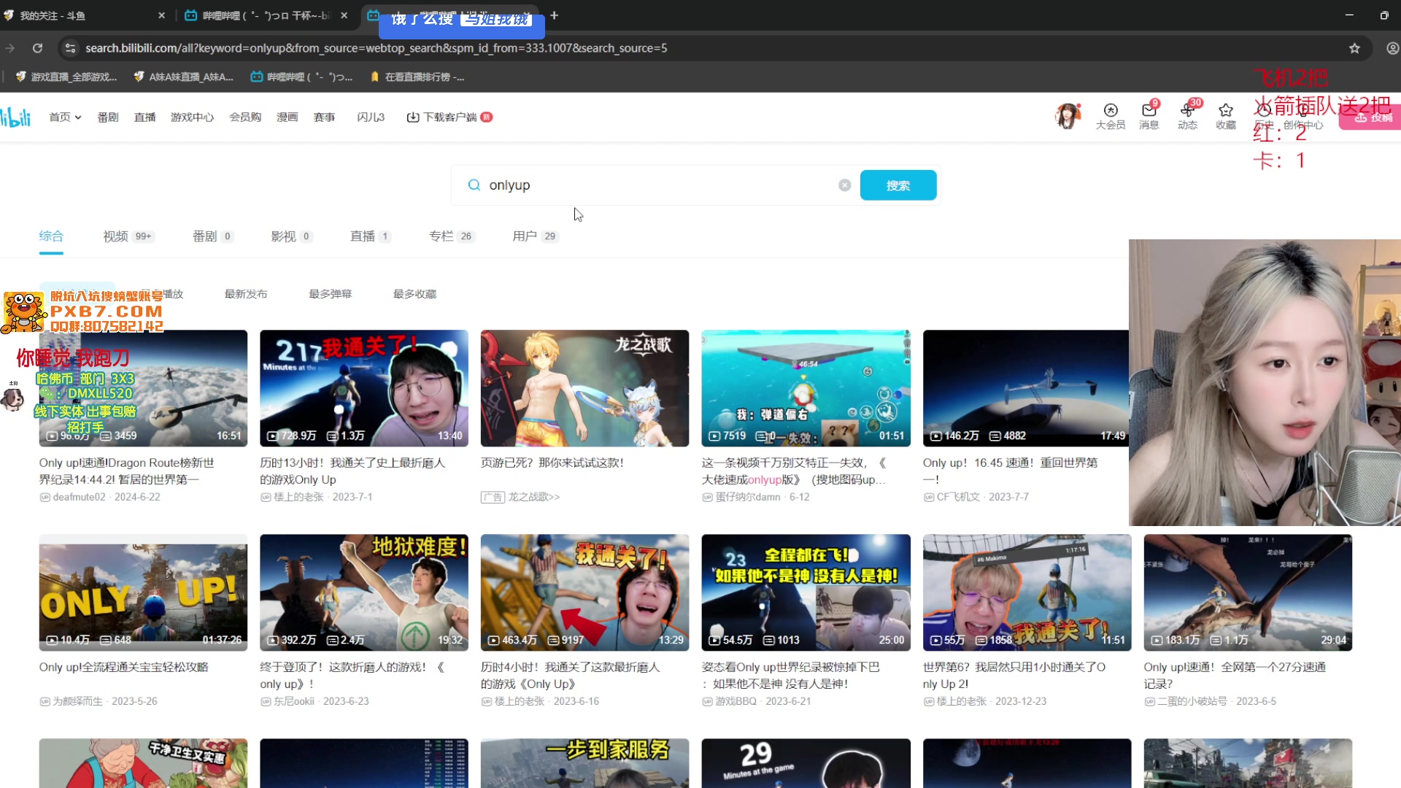Close the 哔哩哔哩 干杯 tab
The width and height of the screenshot is (1401, 788).
pos(344,15)
